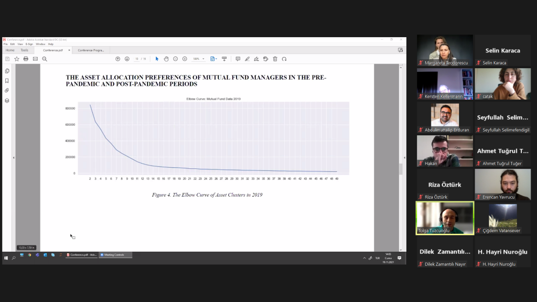
Task: Click the stamp tool icon
Action: pyautogui.click(x=266, y=59)
